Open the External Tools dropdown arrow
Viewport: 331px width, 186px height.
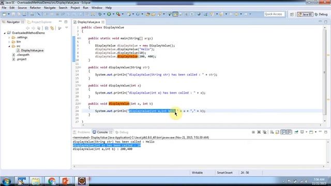tap(123, 14)
